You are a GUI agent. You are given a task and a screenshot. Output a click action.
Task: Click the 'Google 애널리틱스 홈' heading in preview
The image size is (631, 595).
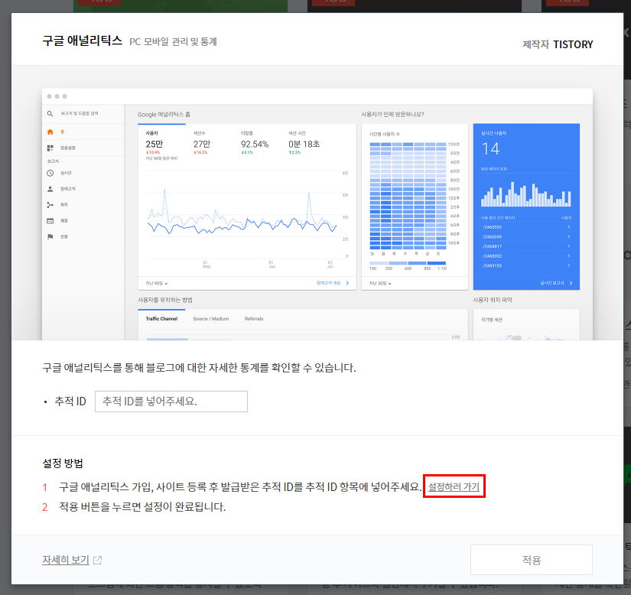point(164,115)
